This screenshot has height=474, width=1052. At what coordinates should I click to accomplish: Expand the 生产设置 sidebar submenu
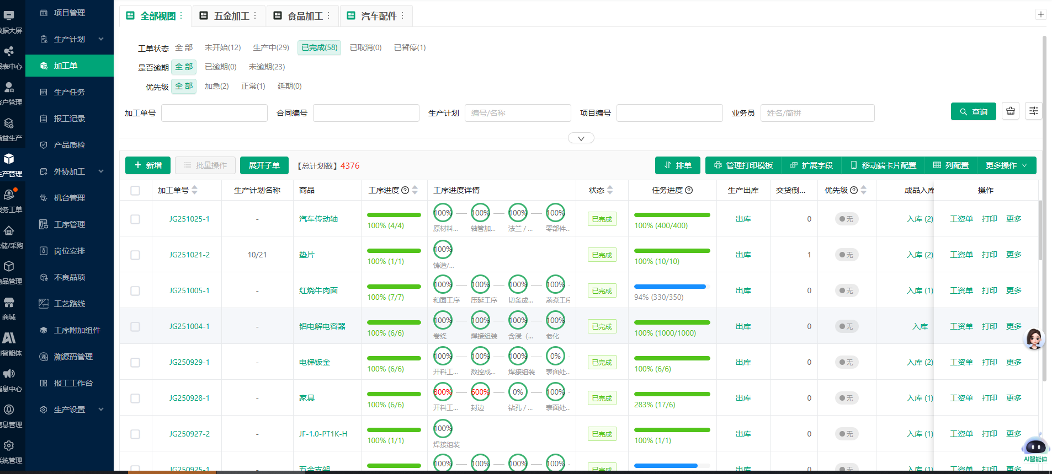coord(101,410)
